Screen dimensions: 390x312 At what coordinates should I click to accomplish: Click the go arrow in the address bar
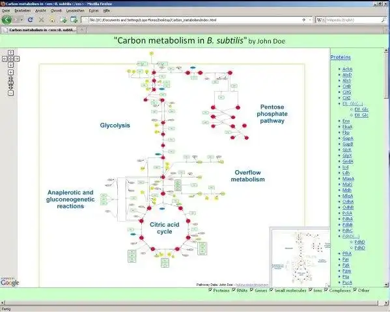[303, 20]
